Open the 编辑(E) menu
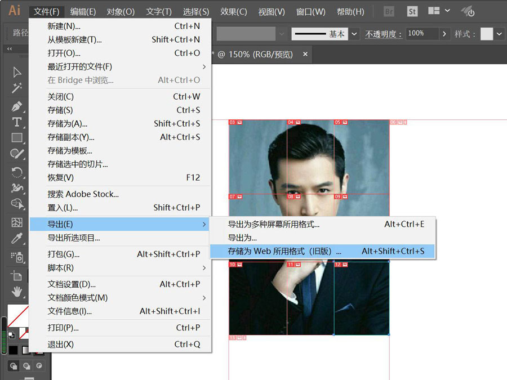 point(83,12)
